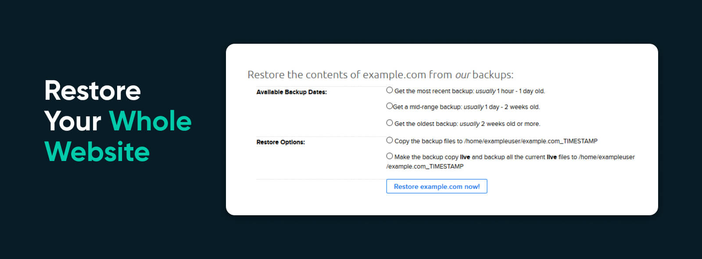Click the Available Backup Dates label
702x259 pixels.
pos(291,92)
